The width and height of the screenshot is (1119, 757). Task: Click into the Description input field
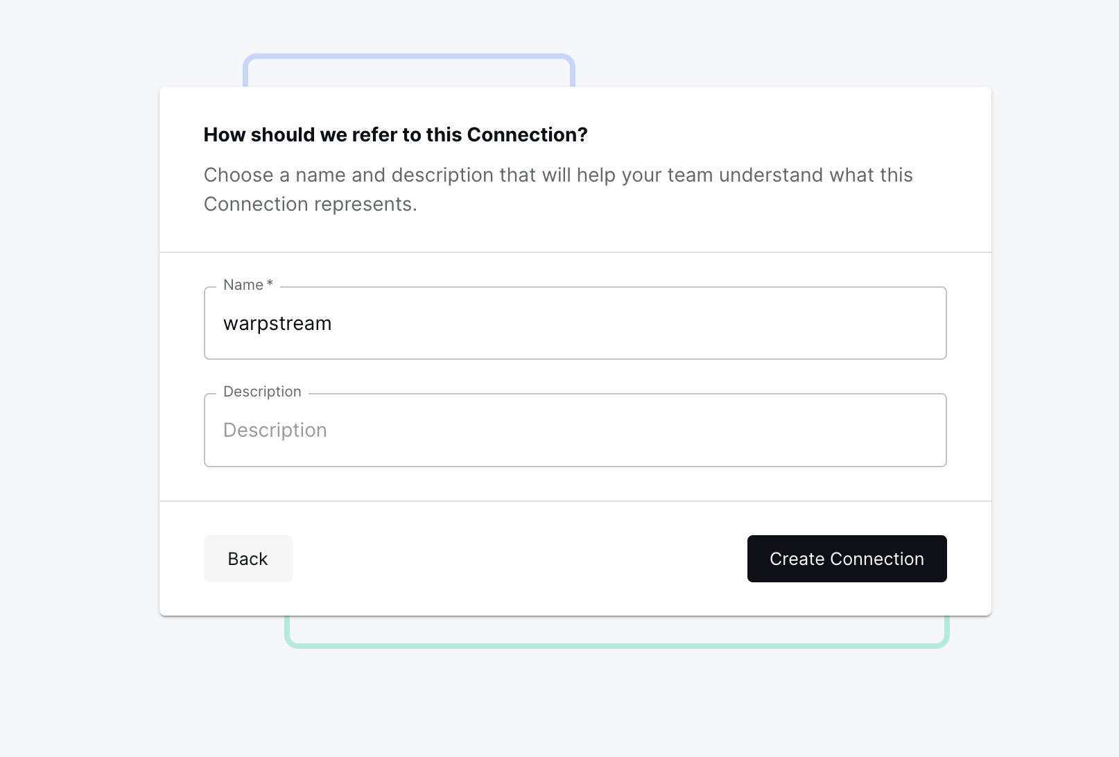point(575,430)
